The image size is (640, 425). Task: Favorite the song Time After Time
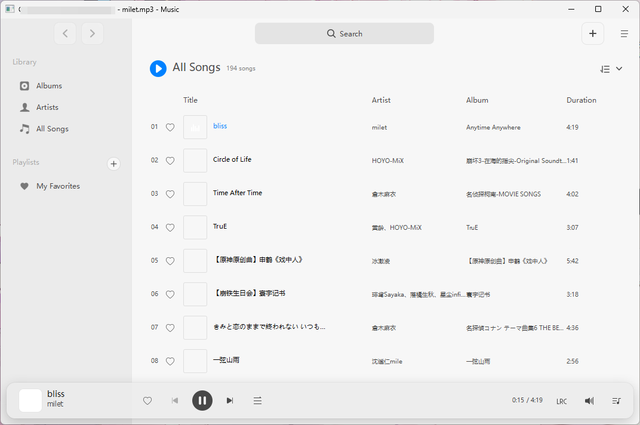pyautogui.click(x=170, y=195)
